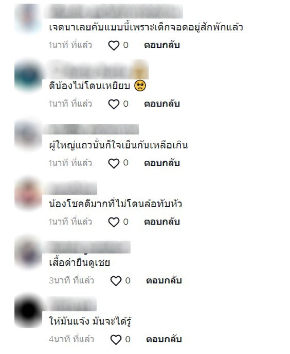Viewport: 290px width, 354px height.
Task: Open teal avatar of ดีน้องไม่โดนเหยียบ commenter
Action: coord(28,76)
